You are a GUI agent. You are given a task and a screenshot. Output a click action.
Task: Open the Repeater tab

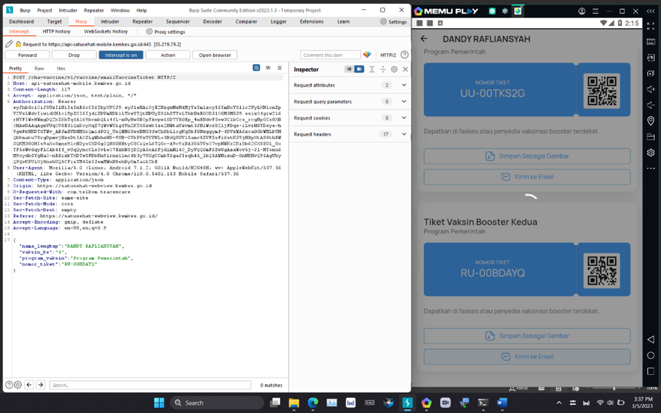point(142,22)
